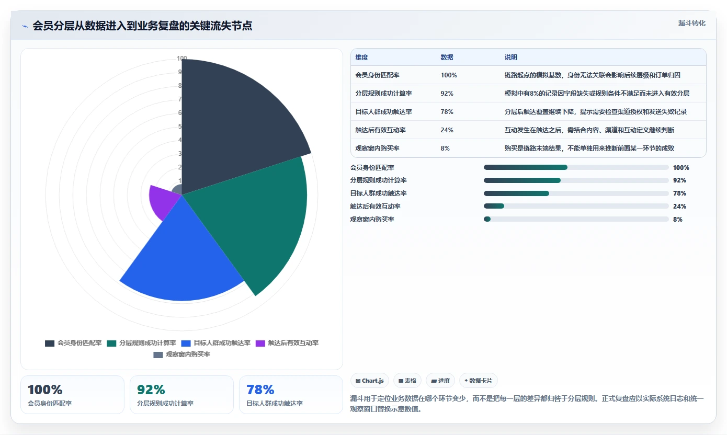Image resolution: width=727 pixels, height=435 pixels.
Task: Click the 100% progress bar for 会员身份匹配率
Action: tap(576, 167)
